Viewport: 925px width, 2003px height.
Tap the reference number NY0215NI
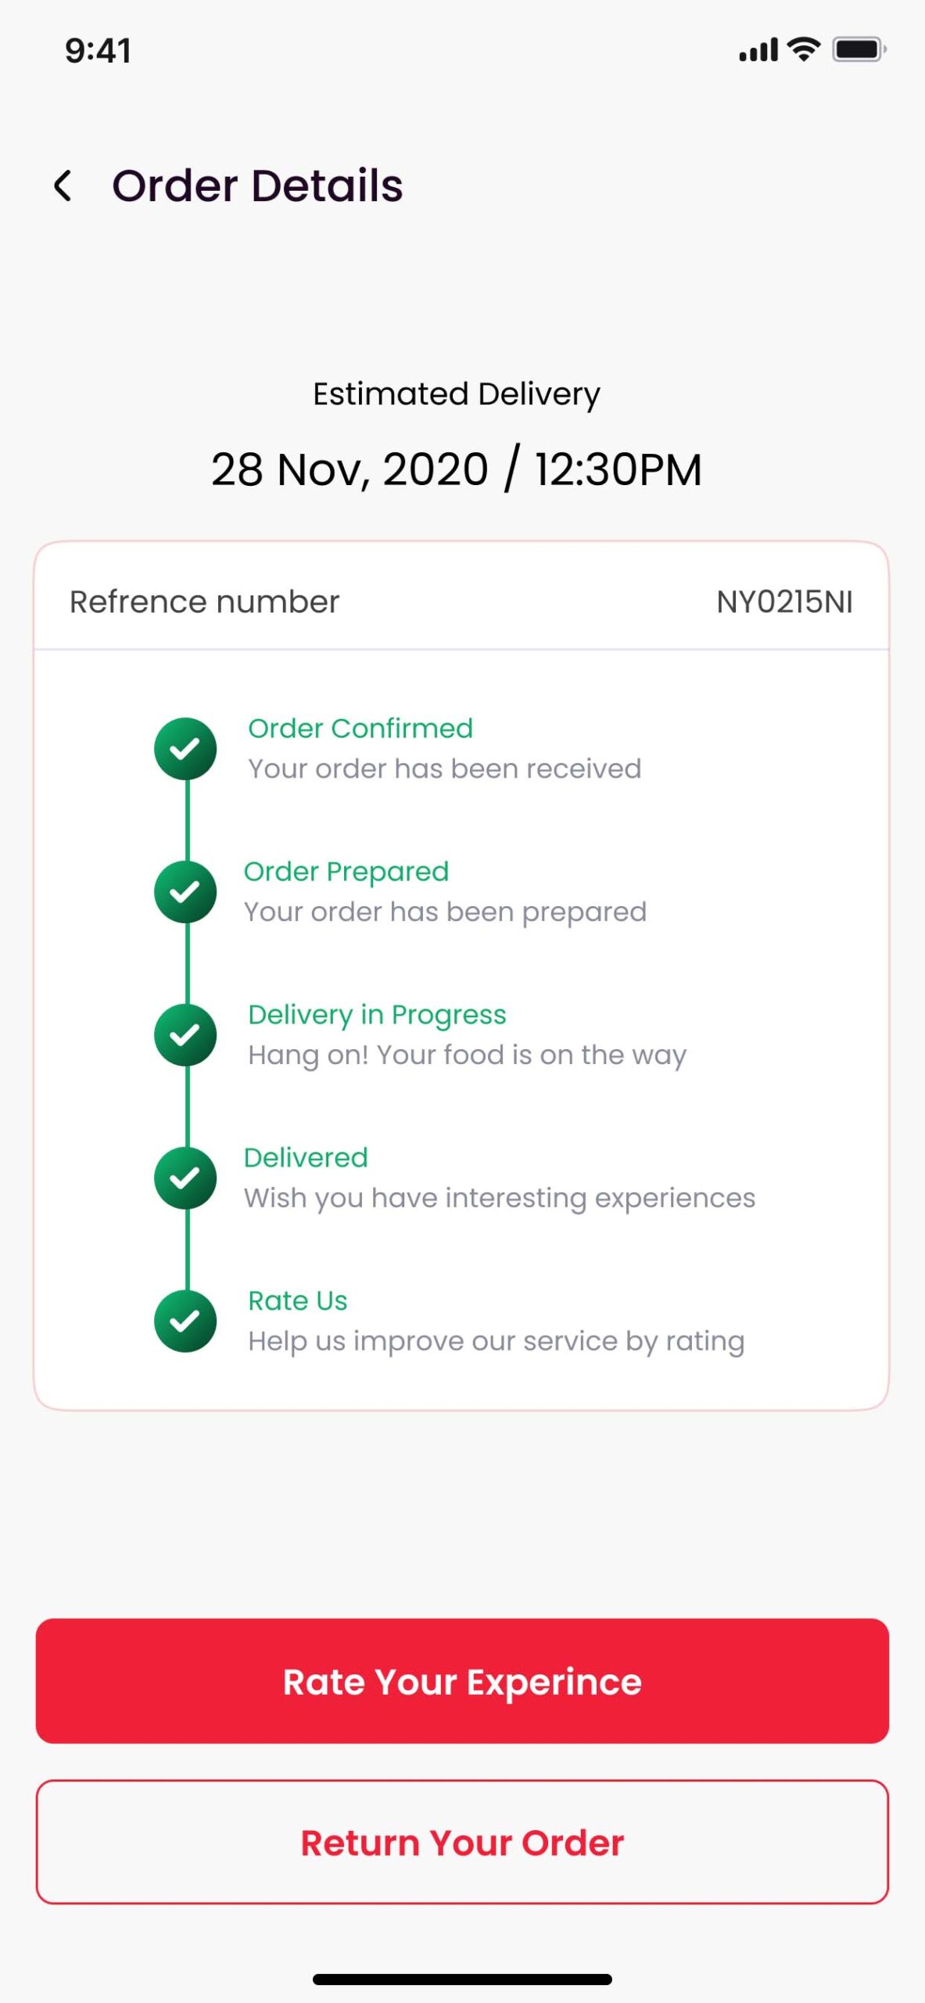coord(784,602)
